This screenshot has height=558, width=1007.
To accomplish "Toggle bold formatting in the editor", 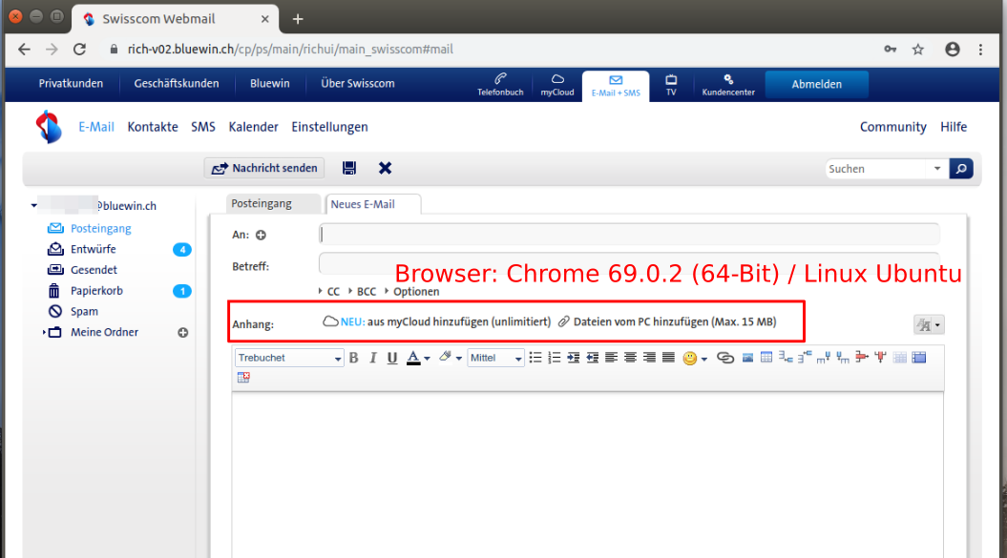I will pyautogui.click(x=353, y=357).
